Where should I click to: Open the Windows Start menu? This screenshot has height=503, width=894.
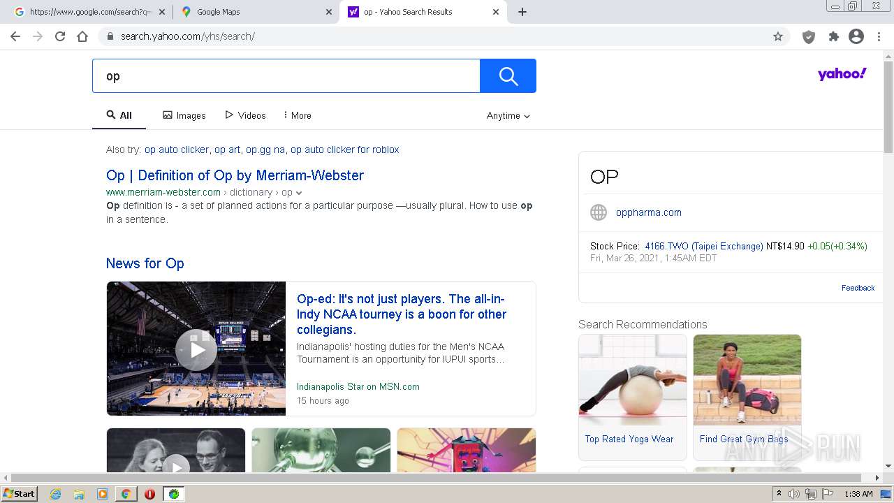[x=20, y=494]
